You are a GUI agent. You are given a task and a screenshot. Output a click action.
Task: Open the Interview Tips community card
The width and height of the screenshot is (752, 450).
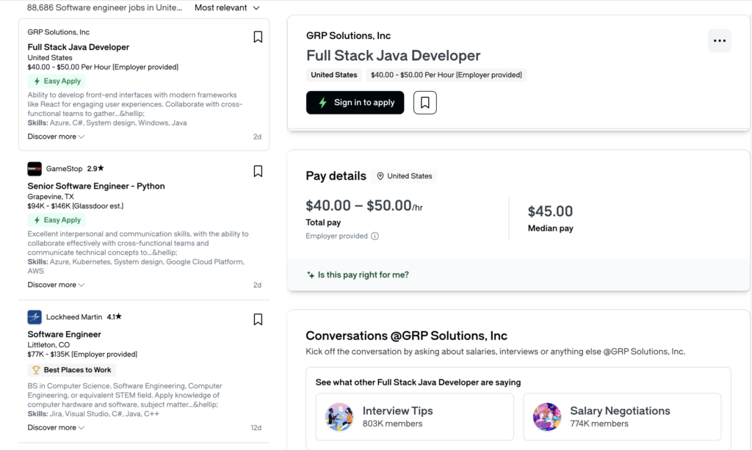tap(414, 416)
